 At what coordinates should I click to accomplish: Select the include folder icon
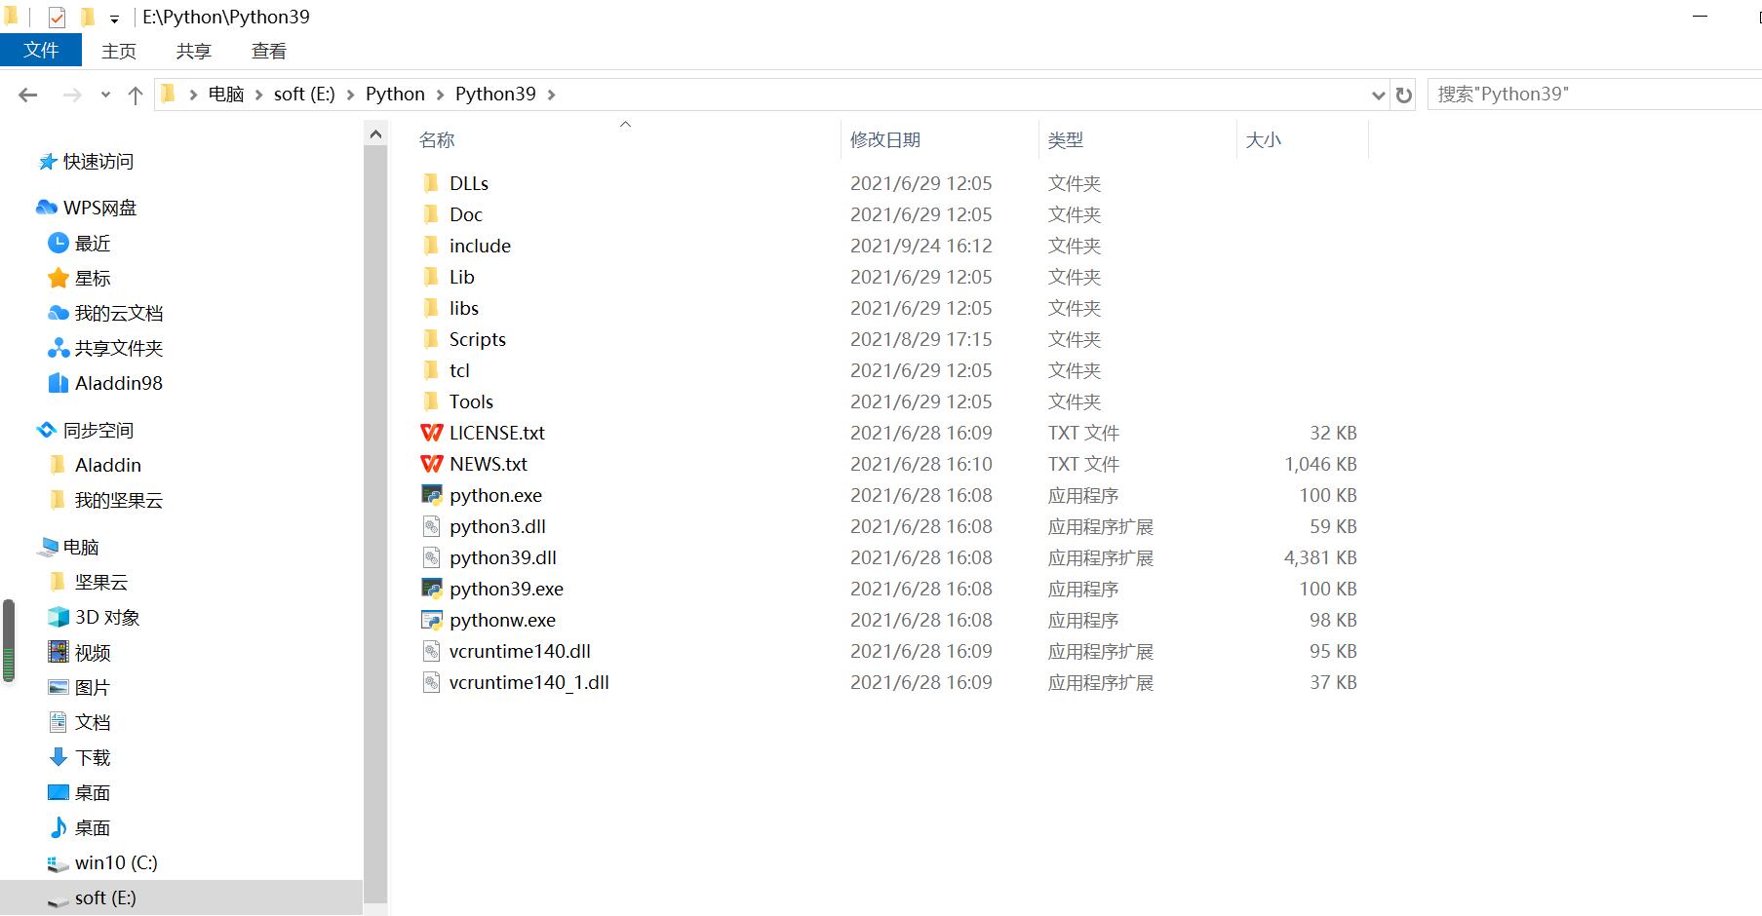click(x=431, y=246)
